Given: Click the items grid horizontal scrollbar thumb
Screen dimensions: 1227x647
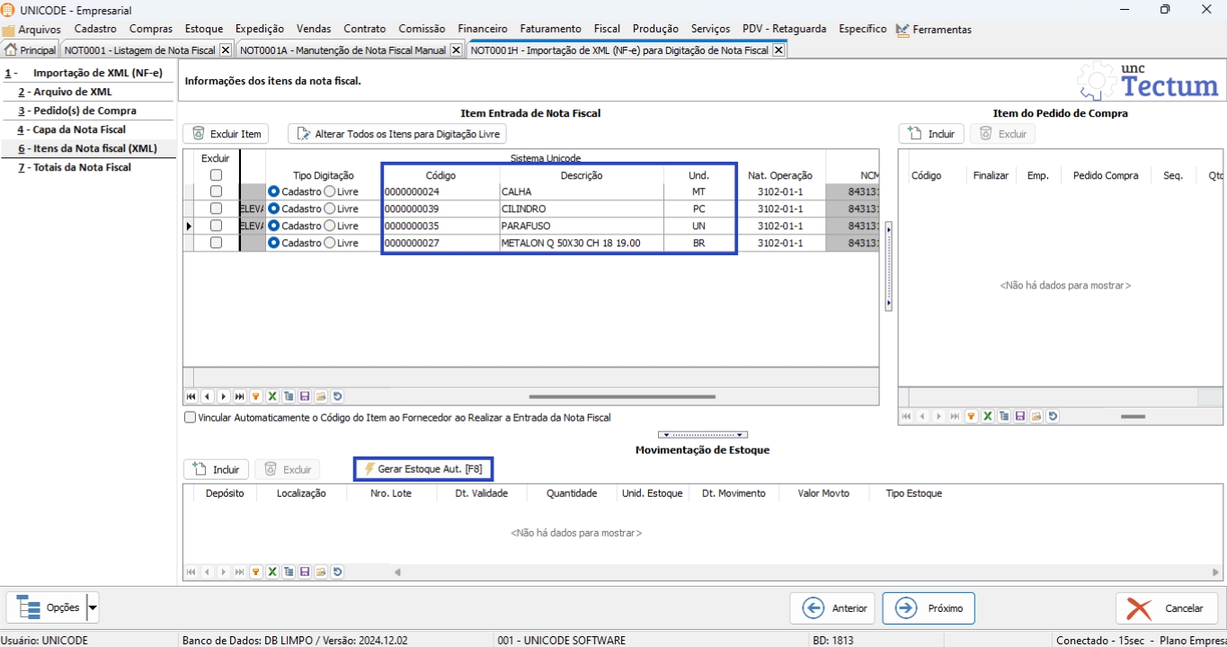Looking at the screenshot, I should coord(621,396).
